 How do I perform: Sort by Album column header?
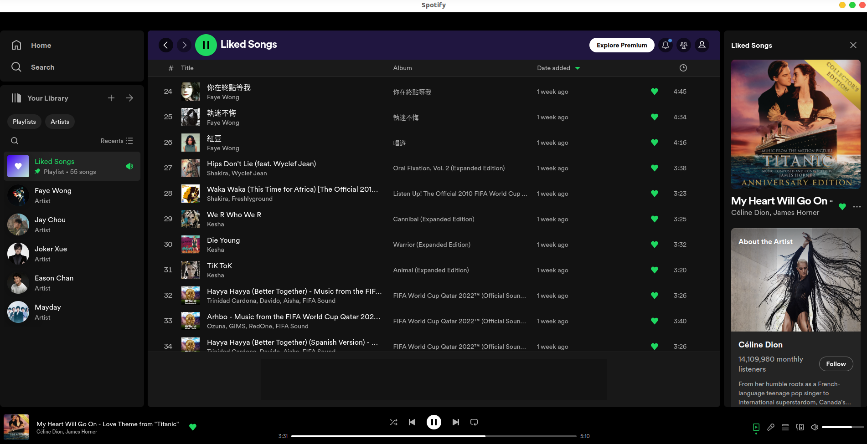coord(403,68)
